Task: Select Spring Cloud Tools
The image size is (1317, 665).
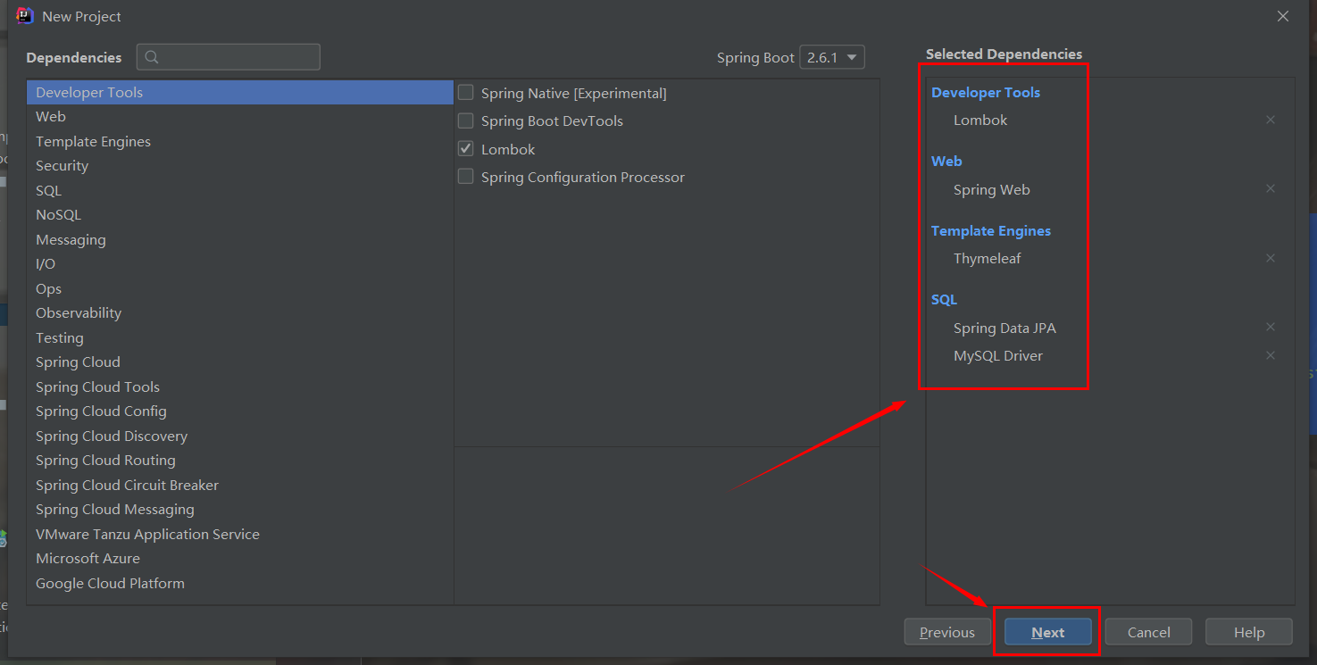Action: click(240, 387)
